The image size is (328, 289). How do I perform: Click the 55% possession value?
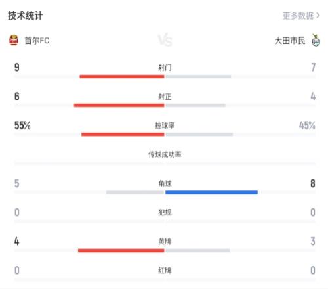pos(22,125)
